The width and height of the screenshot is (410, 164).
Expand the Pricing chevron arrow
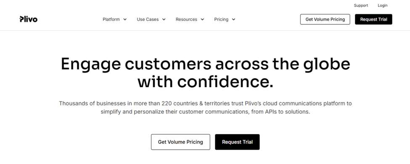tap(233, 19)
